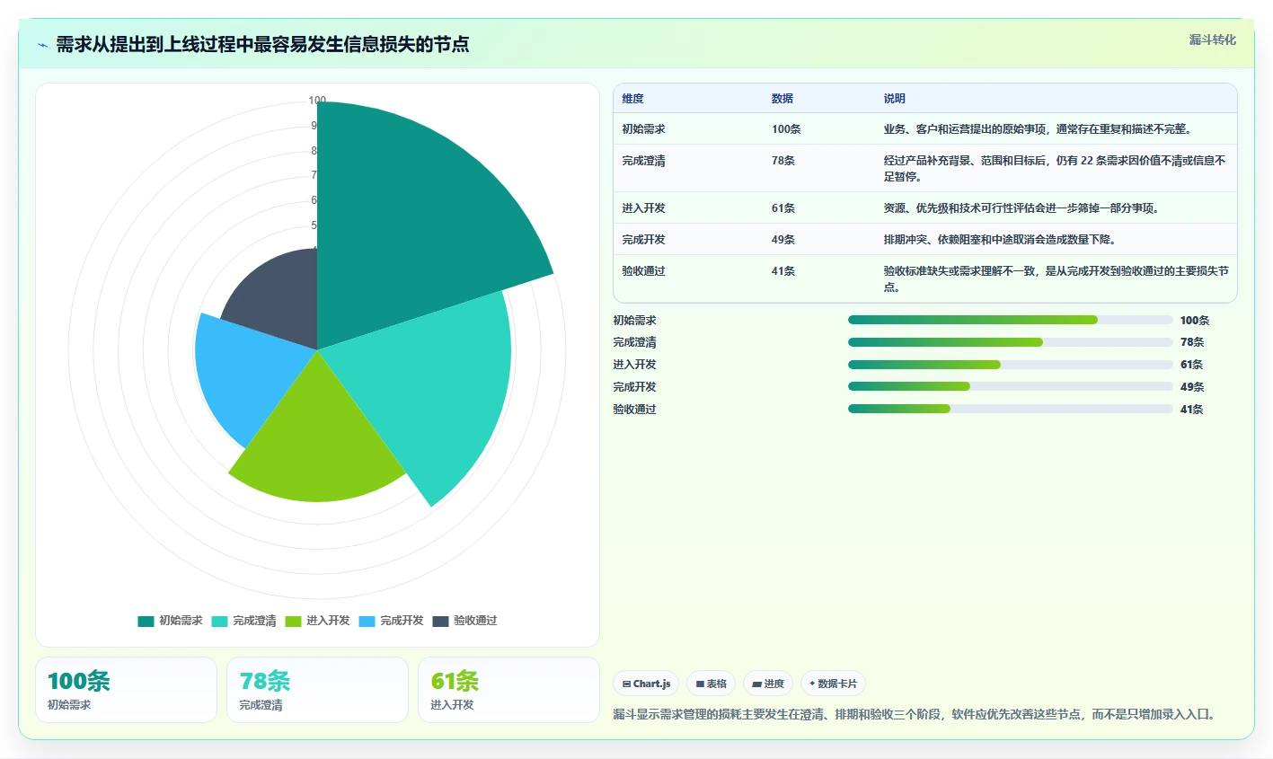Click the 完成澄清 progress bar
Image resolution: width=1273 pixels, height=759 pixels.
(x=1011, y=342)
